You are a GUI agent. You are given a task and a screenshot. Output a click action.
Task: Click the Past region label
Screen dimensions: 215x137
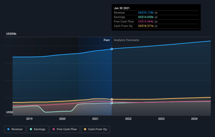[107, 40]
